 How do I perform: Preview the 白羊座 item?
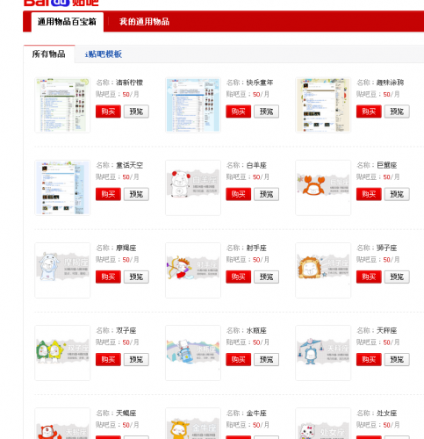[266, 194]
